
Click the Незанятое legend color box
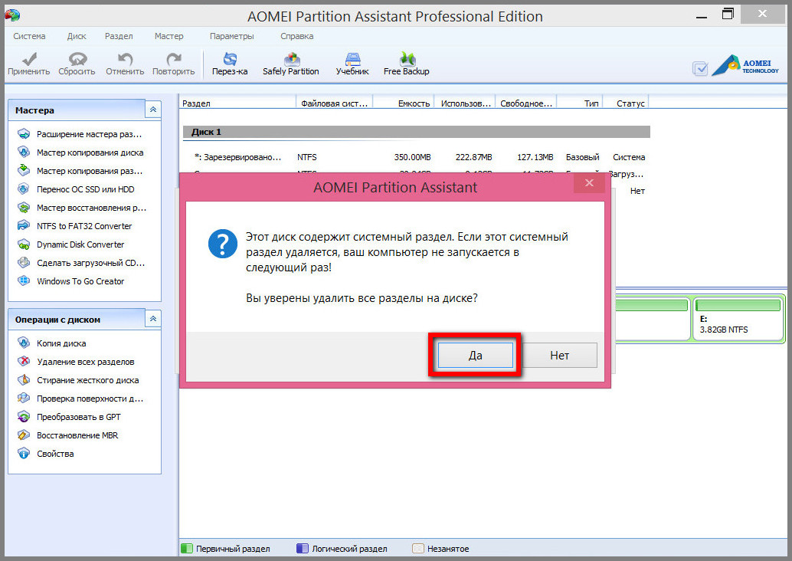coord(418,549)
